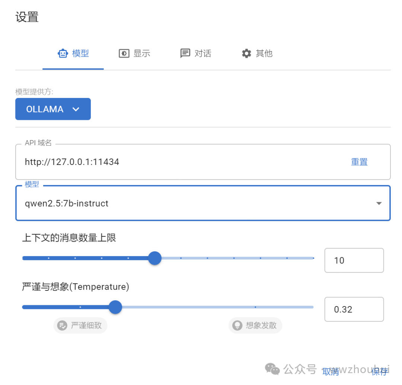This screenshot has height=385, width=402.
Task: Open the OLLAMA provider dropdown
Action: (53, 109)
